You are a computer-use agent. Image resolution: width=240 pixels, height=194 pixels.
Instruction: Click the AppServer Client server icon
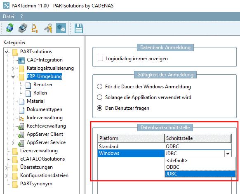21,135
